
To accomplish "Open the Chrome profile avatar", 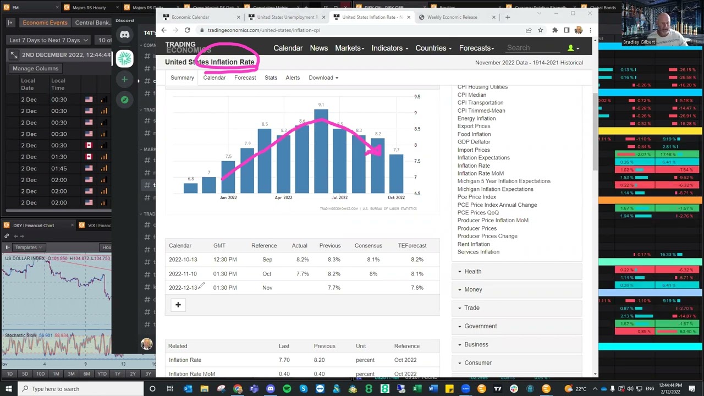I will pyautogui.click(x=579, y=30).
